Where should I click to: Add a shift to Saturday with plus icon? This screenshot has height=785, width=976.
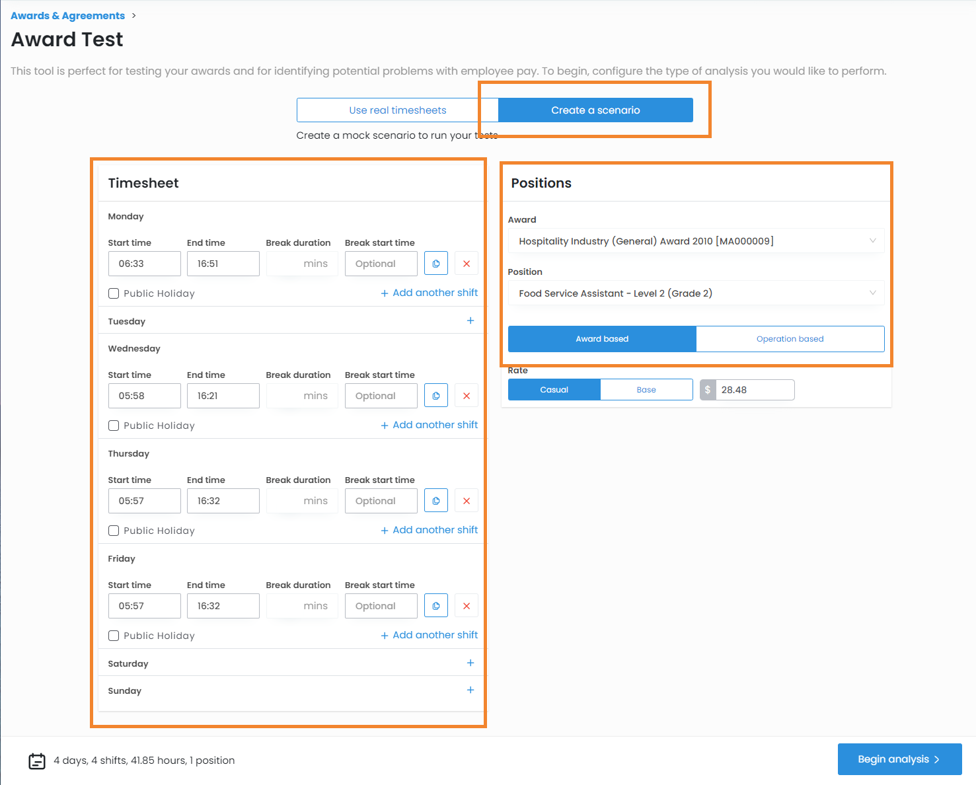[470, 663]
